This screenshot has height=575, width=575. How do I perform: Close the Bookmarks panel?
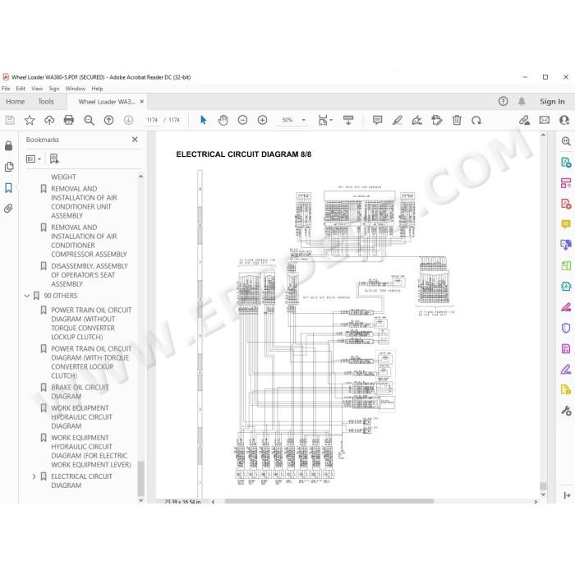click(135, 140)
